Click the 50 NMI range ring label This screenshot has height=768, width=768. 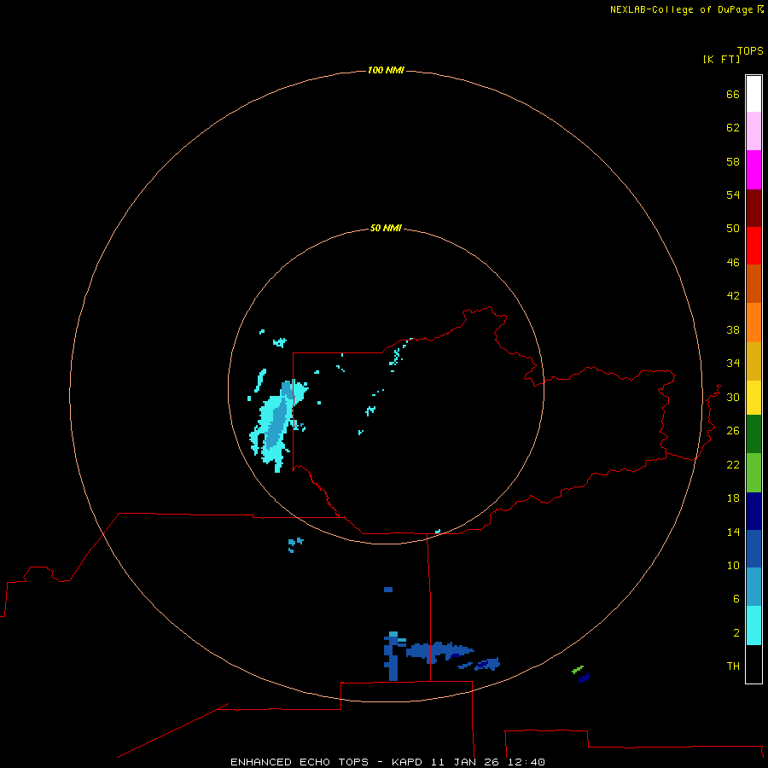coord(386,228)
